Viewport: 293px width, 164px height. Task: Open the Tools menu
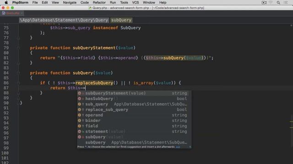(124, 2)
